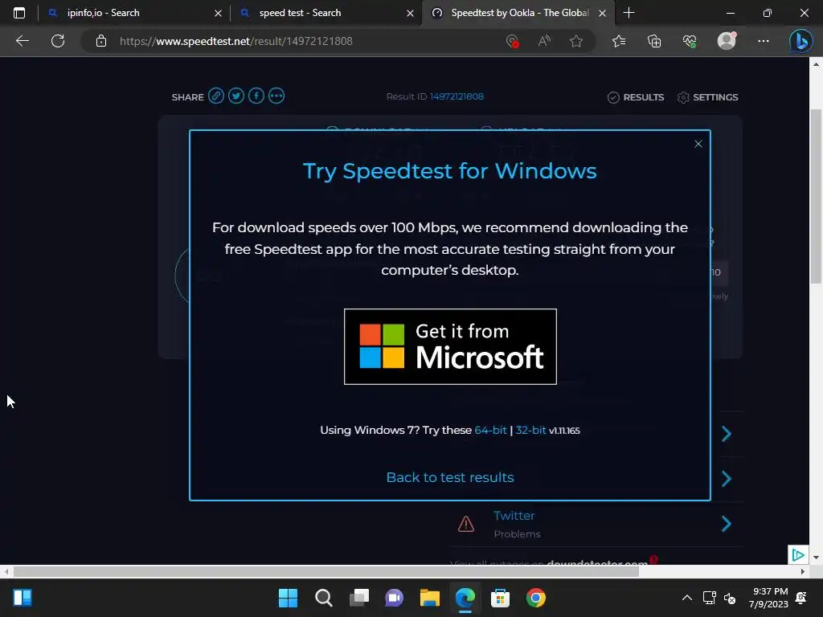This screenshot has width=823, height=617.
Task: Expand the top outage row chevron
Action: [727, 433]
